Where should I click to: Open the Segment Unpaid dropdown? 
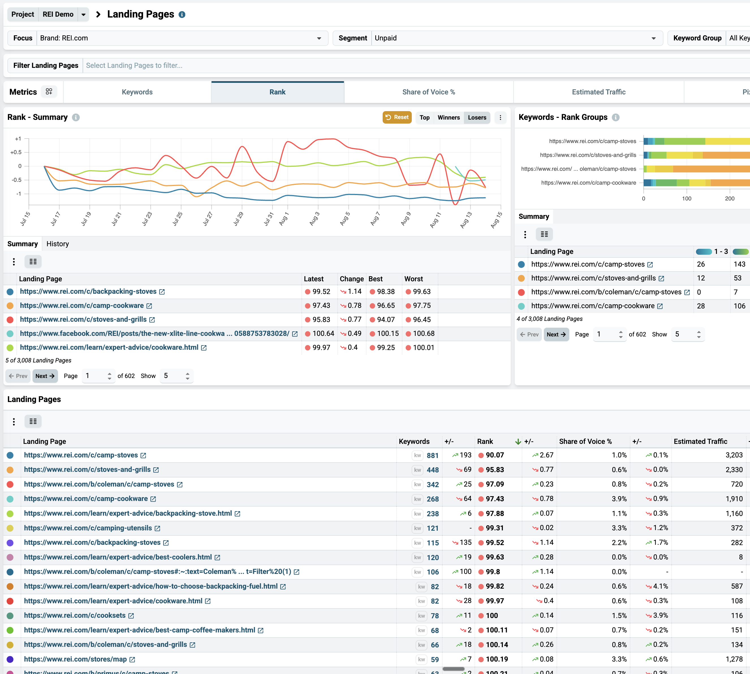click(517, 38)
